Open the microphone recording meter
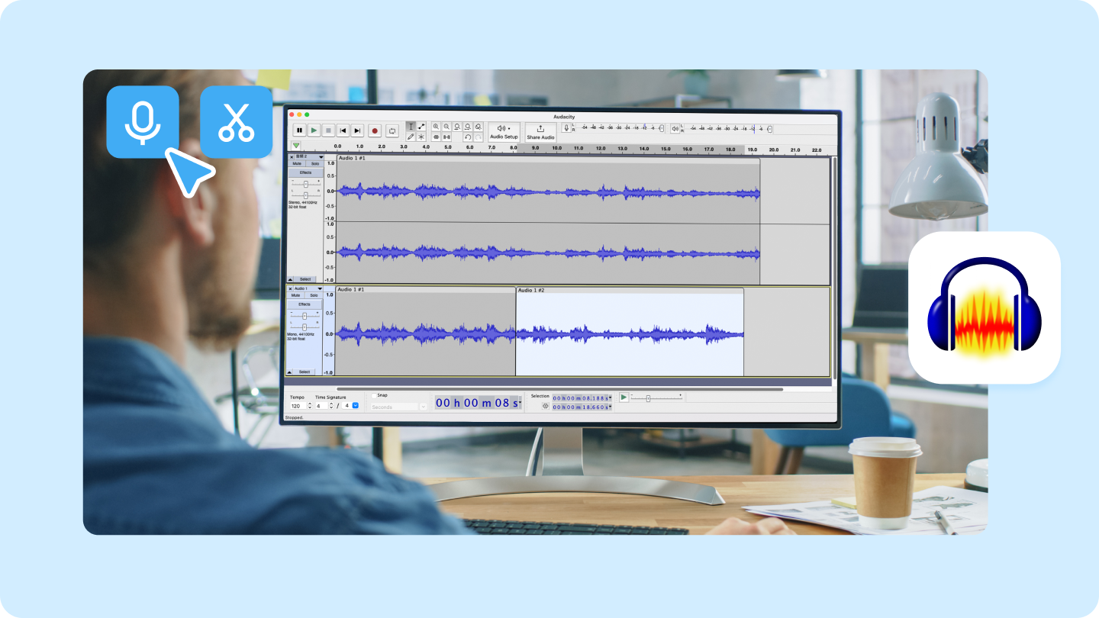This screenshot has height=618, width=1099. [x=566, y=128]
